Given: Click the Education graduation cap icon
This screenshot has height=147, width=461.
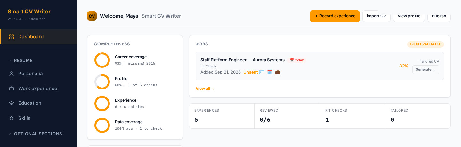Looking at the screenshot, I should pyautogui.click(x=12, y=103).
